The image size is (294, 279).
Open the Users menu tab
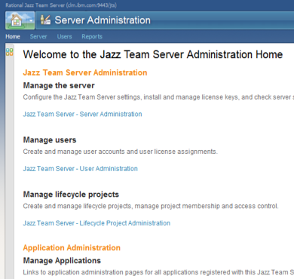(64, 36)
